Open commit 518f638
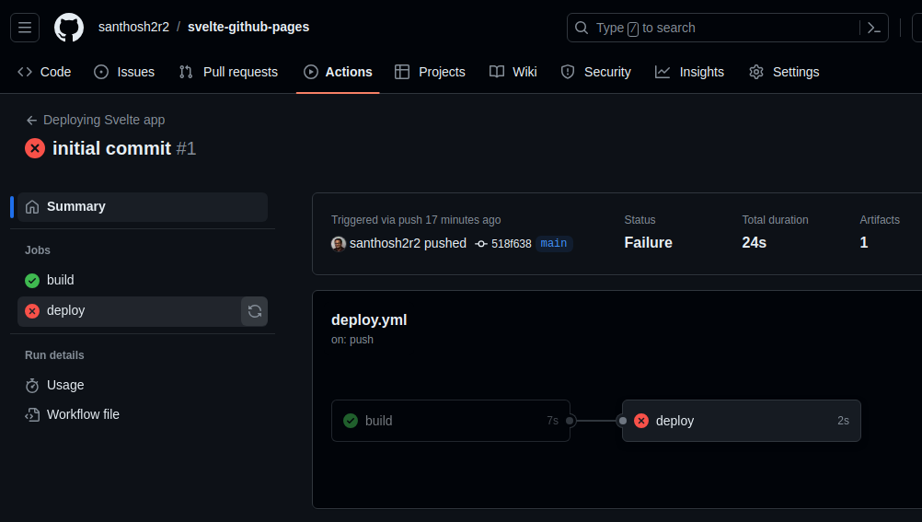 (511, 244)
